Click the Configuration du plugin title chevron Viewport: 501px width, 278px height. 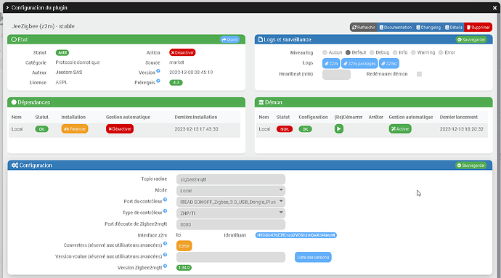click(7, 7)
